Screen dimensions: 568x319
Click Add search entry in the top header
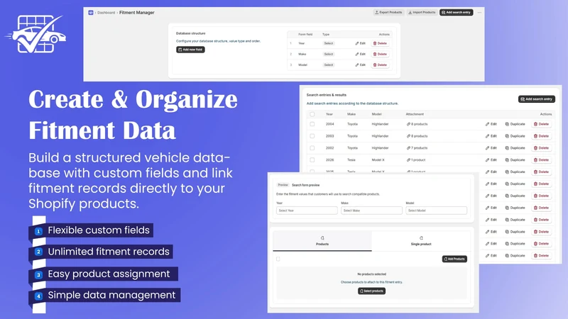(x=456, y=12)
